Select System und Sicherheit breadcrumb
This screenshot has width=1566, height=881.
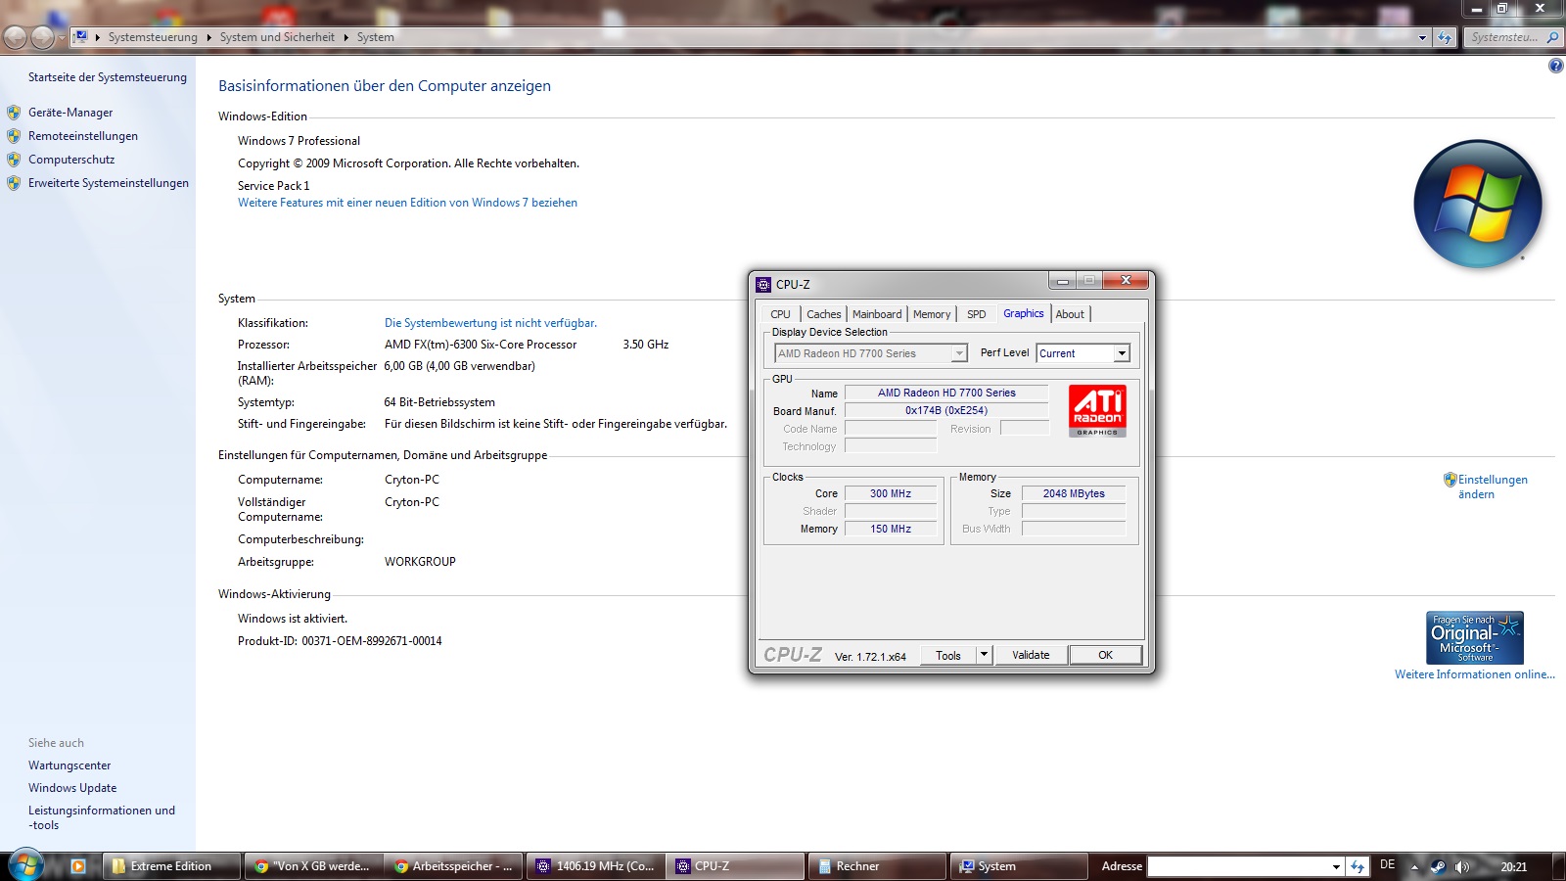click(277, 37)
